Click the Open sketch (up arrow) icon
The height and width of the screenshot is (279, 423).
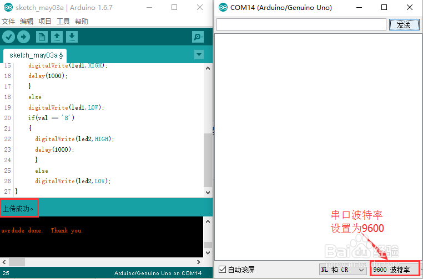(x=57, y=37)
